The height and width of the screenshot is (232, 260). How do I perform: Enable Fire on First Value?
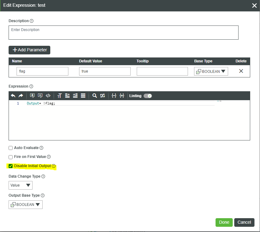tap(10, 157)
